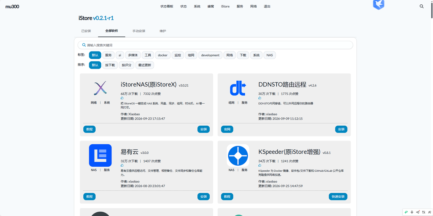Install iStoreNAS with its 安装 button
This screenshot has width=433, height=216.
(x=204, y=129)
